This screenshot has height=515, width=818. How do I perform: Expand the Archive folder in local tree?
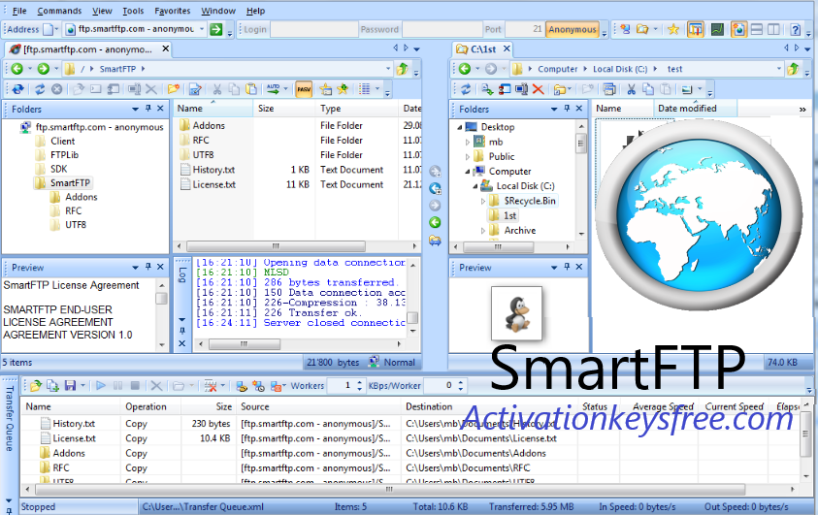(x=482, y=231)
